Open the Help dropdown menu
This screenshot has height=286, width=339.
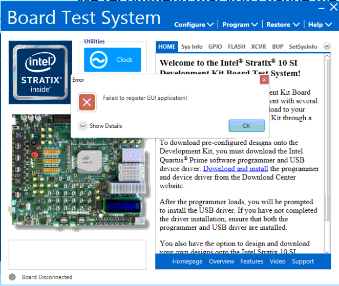(320, 25)
